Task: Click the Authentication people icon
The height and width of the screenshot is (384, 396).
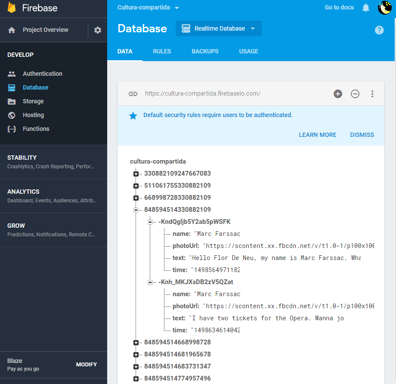Action: click(x=12, y=74)
